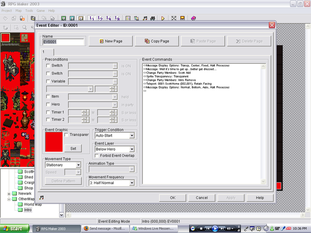Select the Upper Layer editing icon
This screenshot has height=233, width=311.
(72, 18)
